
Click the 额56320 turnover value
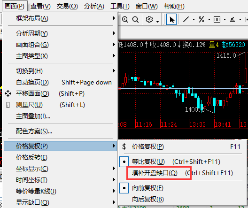[233, 45]
